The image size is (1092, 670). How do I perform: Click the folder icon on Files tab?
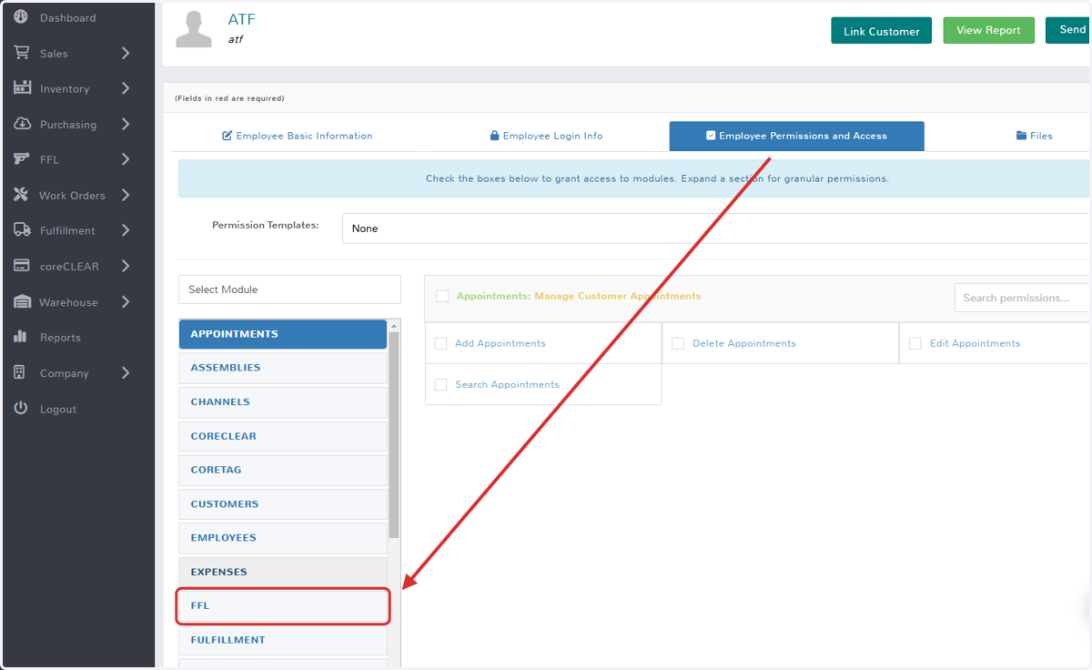click(1021, 136)
